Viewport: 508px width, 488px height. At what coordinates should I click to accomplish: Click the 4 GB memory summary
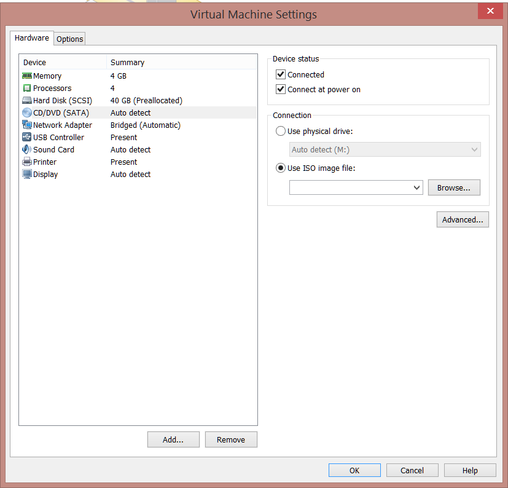tap(119, 76)
